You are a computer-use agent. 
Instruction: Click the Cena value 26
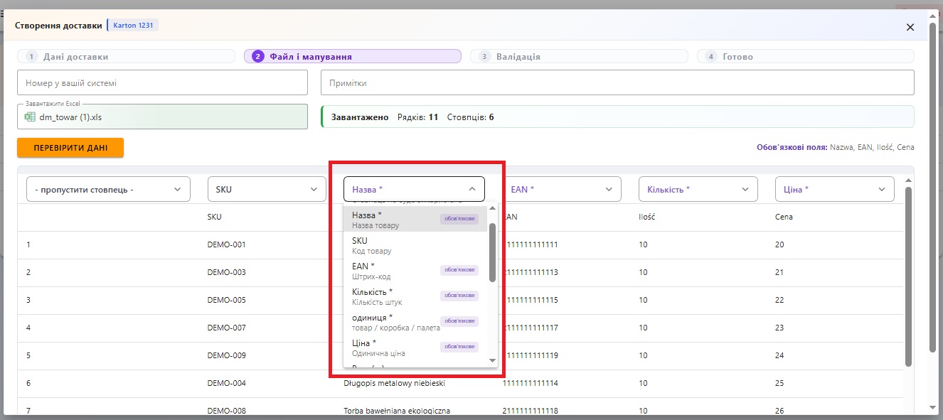click(779, 411)
